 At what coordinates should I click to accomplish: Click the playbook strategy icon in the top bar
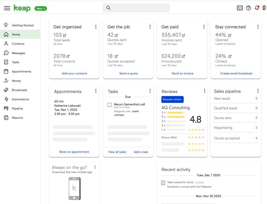pos(240,8)
